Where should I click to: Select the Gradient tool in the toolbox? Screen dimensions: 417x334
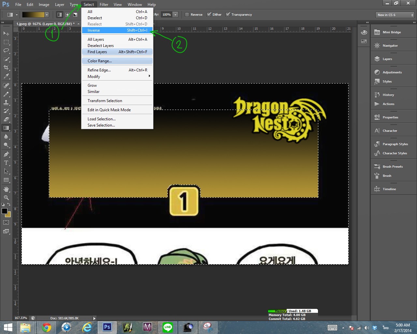(6, 128)
